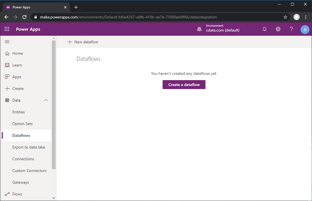The width and height of the screenshot is (312, 201).
Task: Collapse the navigation pane with the hamburger icon
Action: (x=7, y=42)
